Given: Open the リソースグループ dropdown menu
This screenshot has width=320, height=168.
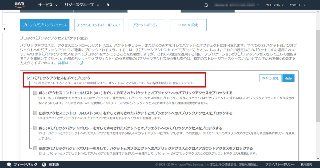Looking at the screenshot, I should 82,5.
